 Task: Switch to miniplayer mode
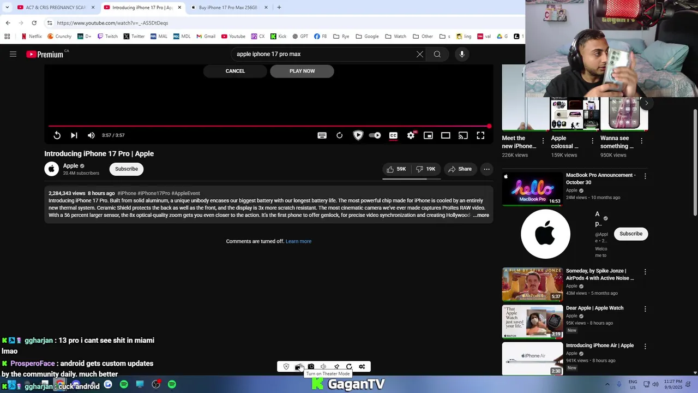coord(428,135)
